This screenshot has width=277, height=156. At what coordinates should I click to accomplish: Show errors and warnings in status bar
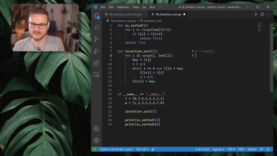pos(142,149)
